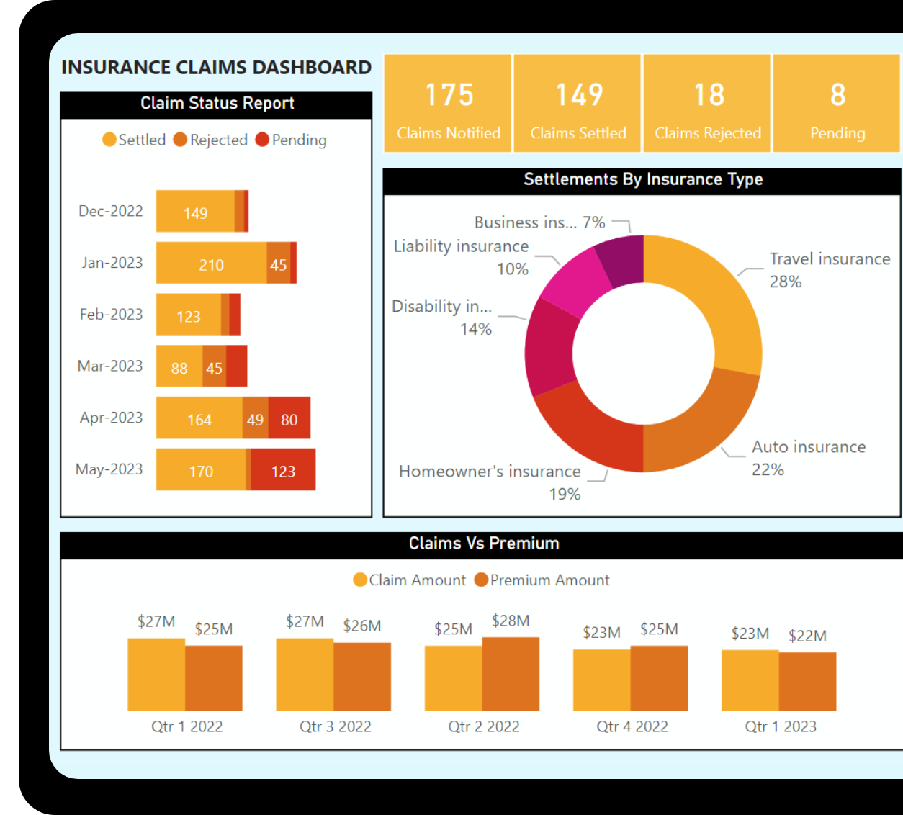Click the Feb-2023 settled bar 123
This screenshot has height=815, width=903.
click(x=189, y=315)
